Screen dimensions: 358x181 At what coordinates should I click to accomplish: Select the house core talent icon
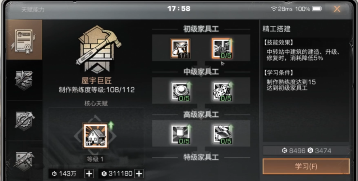click(95, 136)
